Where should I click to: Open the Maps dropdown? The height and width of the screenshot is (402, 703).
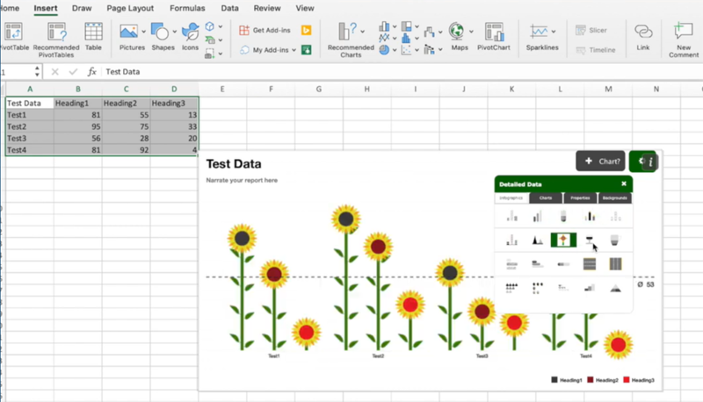coord(472,32)
